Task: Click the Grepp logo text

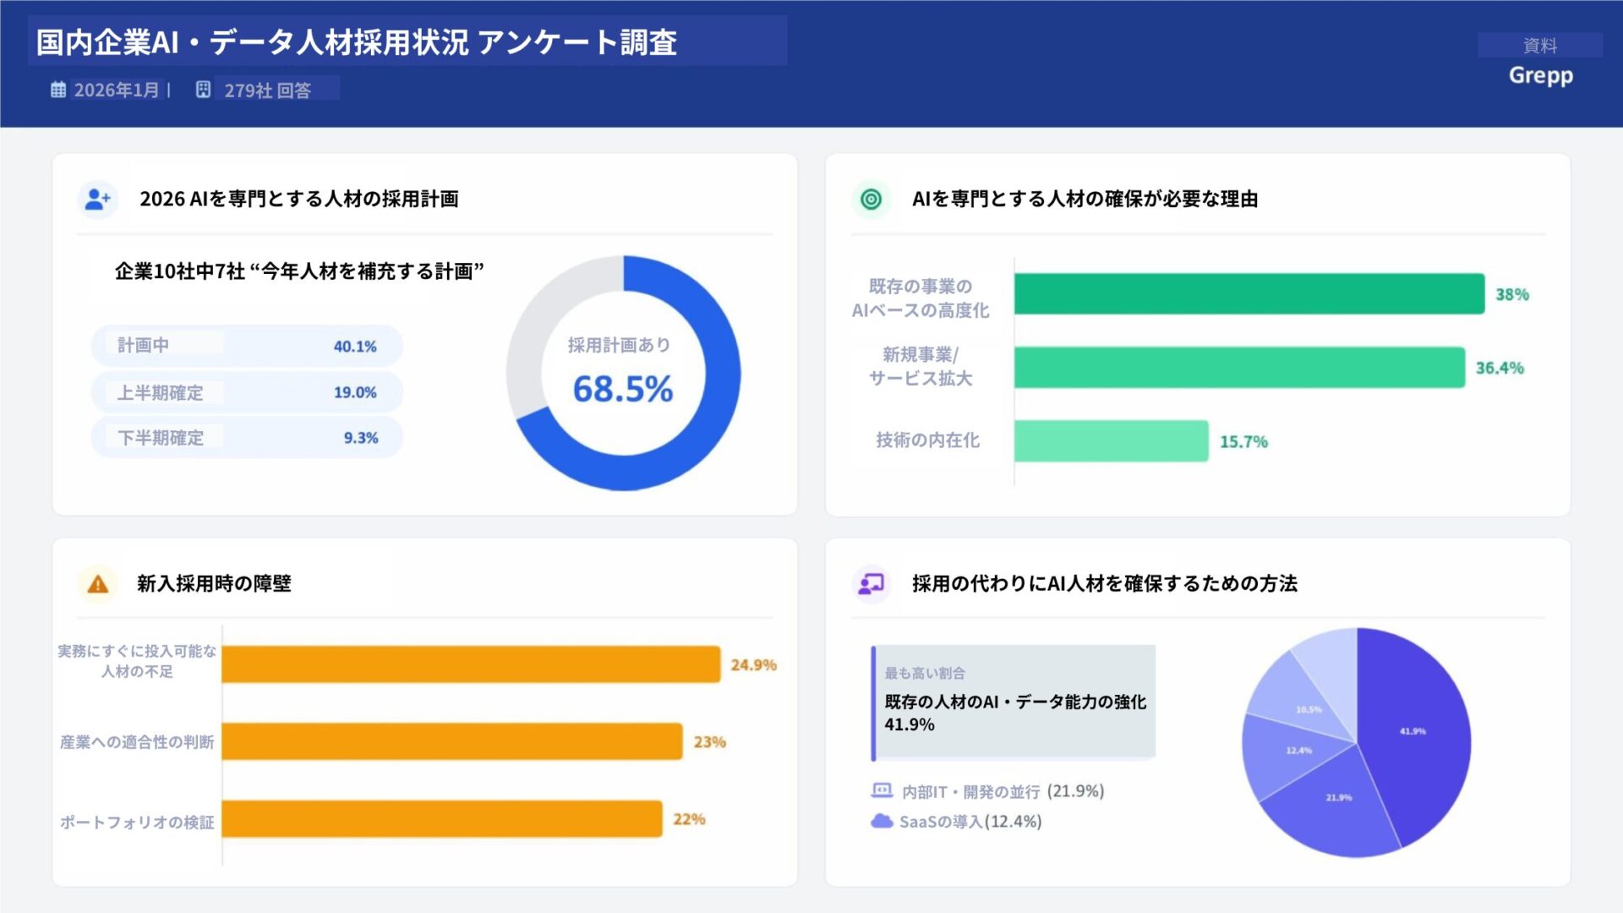Action: [x=1540, y=75]
